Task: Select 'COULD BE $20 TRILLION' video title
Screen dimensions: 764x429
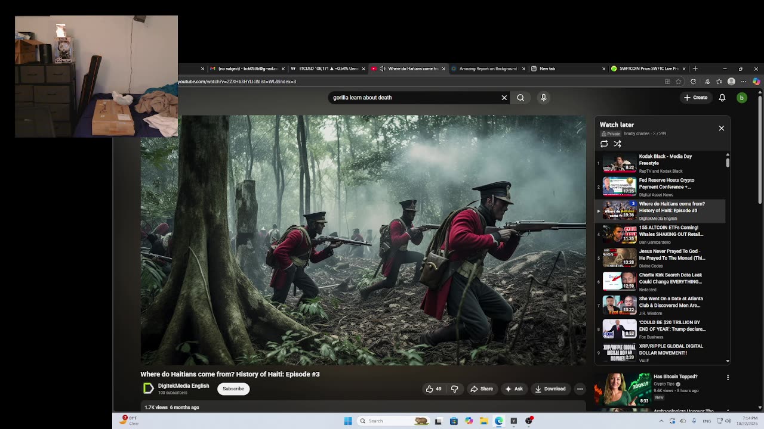Action: point(672,326)
